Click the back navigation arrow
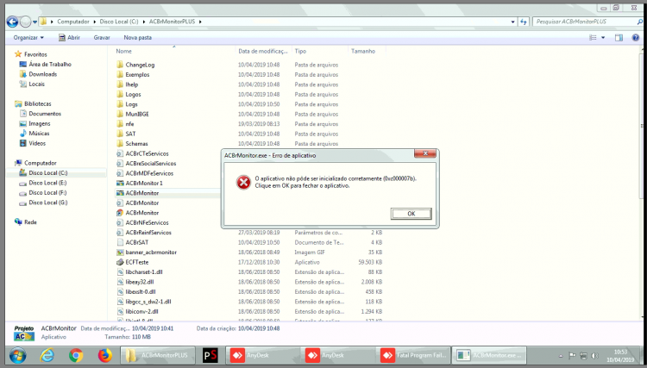This screenshot has width=647, height=368. pyautogui.click(x=12, y=22)
